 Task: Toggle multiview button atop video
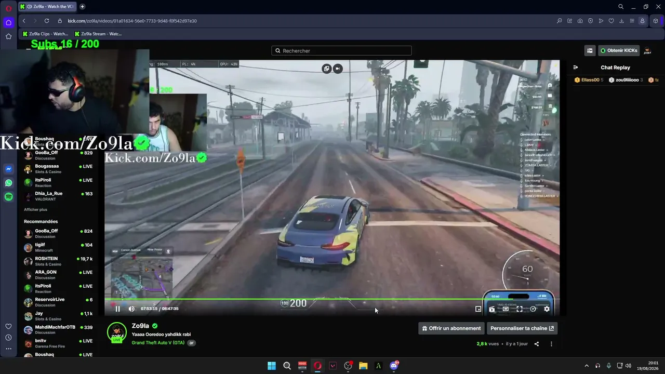pyautogui.click(x=326, y=69)
